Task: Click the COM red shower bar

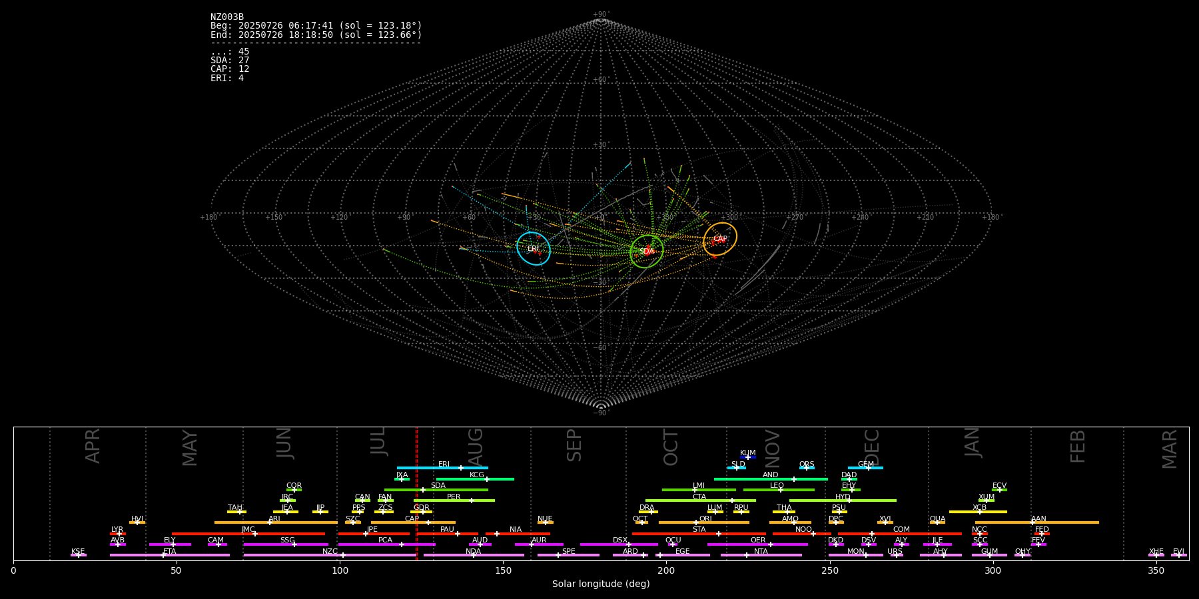Action: coord(900,534)
